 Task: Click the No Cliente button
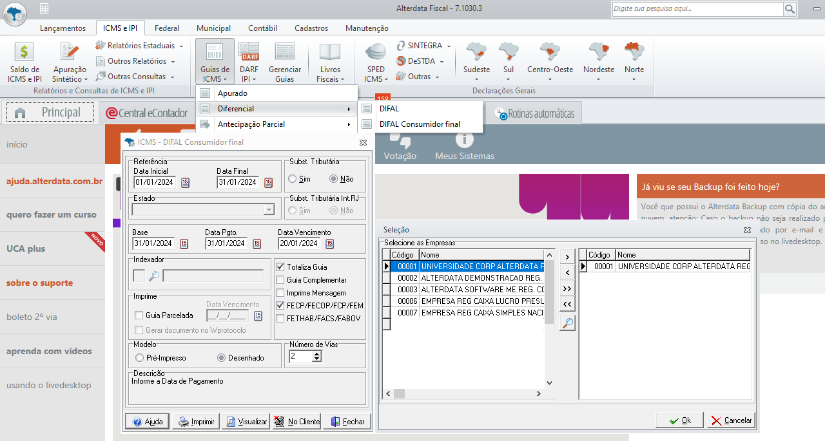tap(296, 422)
